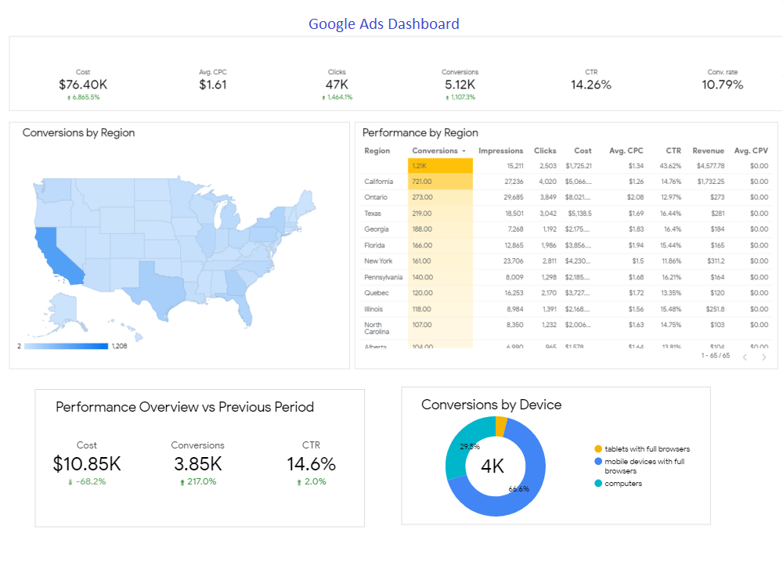Select the Georgia row label
The width and height of the screenshot is (783, 587).
pyautogui.click(x=376, y=229)
